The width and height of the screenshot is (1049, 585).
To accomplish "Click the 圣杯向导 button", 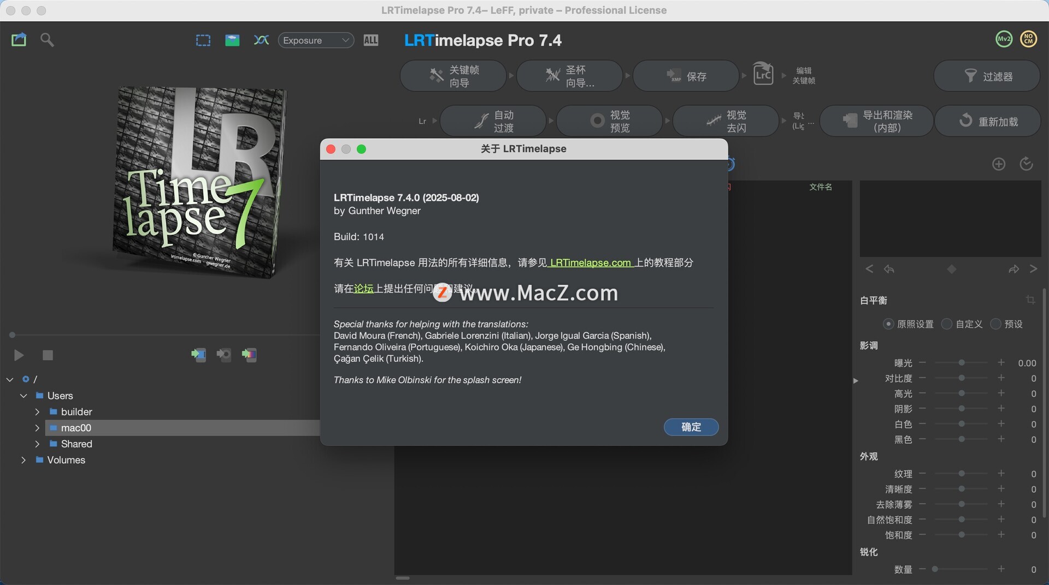I will click(569, 76).
